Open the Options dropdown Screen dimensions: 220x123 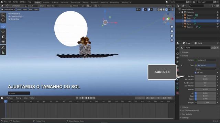170,6
